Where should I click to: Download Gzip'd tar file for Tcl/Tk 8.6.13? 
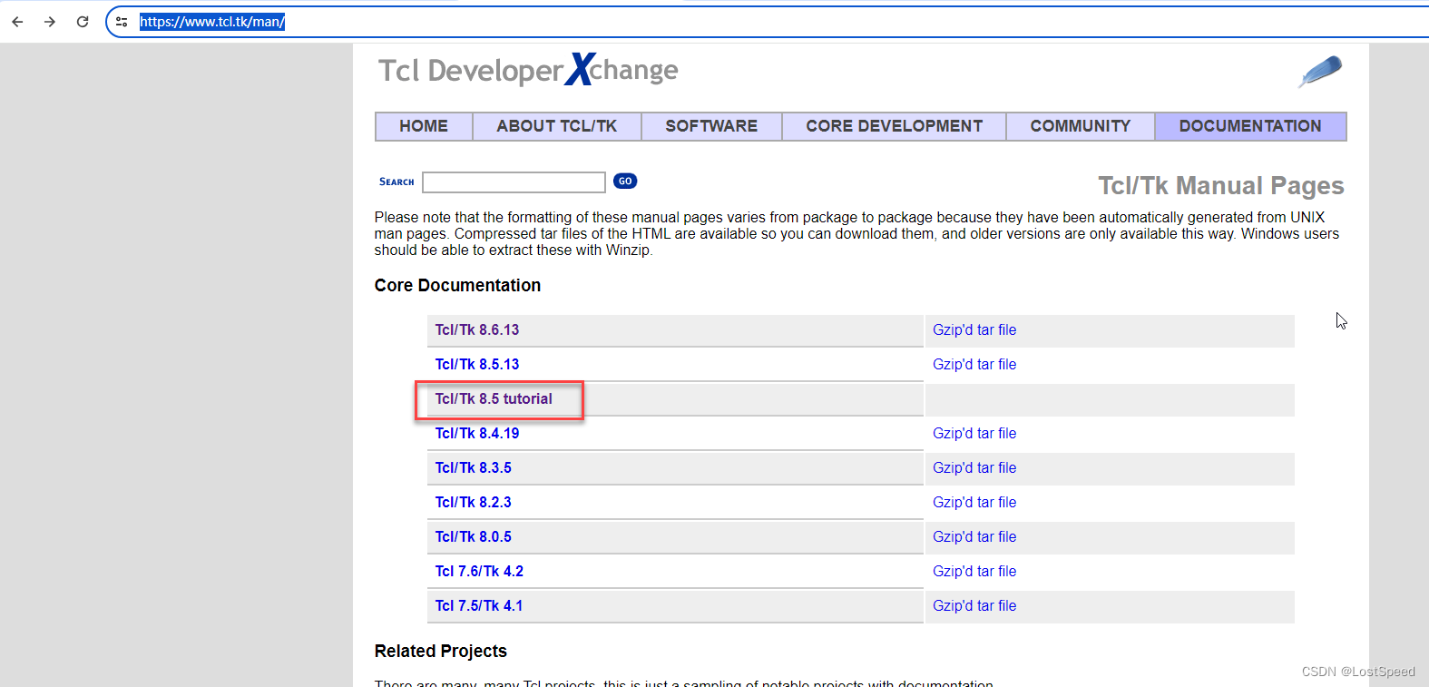point(974,330)
